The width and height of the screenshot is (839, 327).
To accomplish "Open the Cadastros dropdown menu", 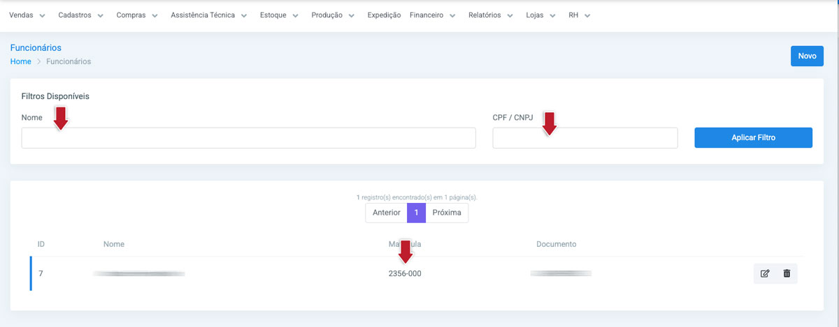I will 80,15.
